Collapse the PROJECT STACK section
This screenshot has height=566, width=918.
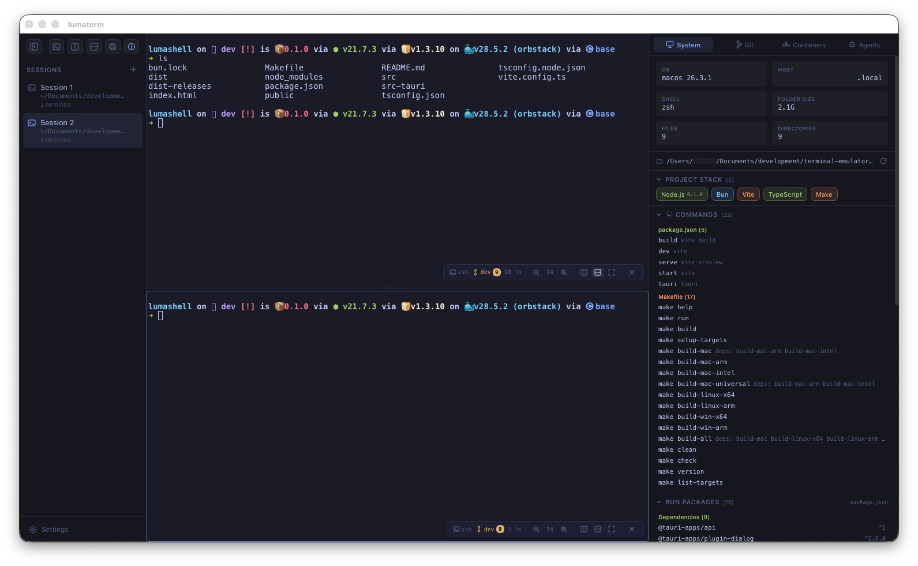click(659, 179)
